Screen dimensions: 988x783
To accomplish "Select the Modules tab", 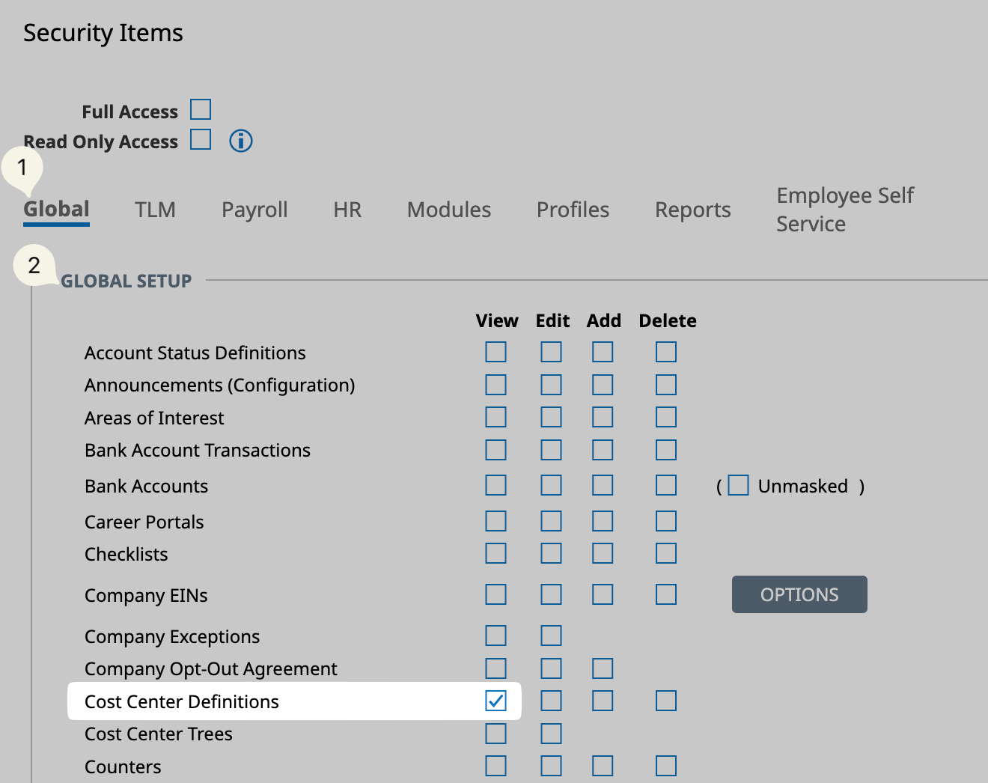I will [x=449, y=210].
